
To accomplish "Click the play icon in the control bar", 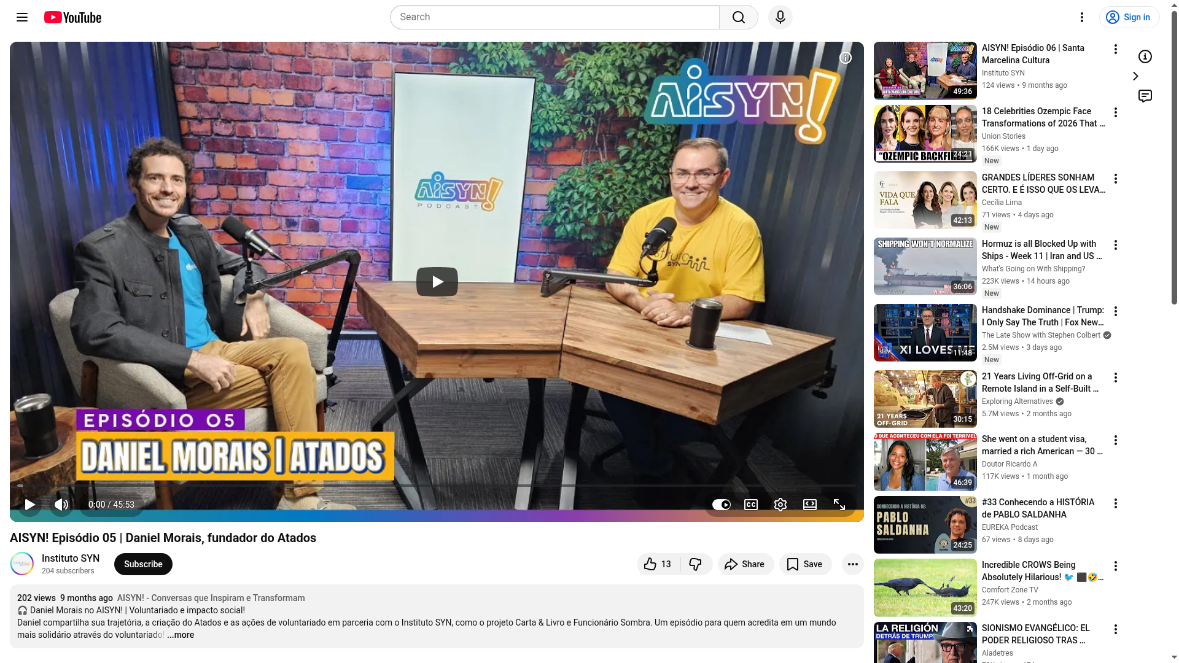I will click(29, 505).
